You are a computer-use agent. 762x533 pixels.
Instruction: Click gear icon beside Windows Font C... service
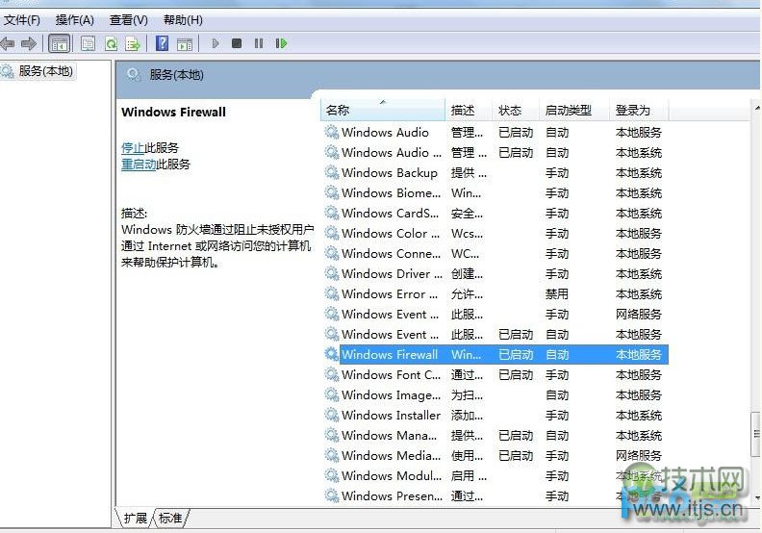tap(331, 374)
